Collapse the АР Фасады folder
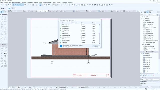 tap(143, 44)
